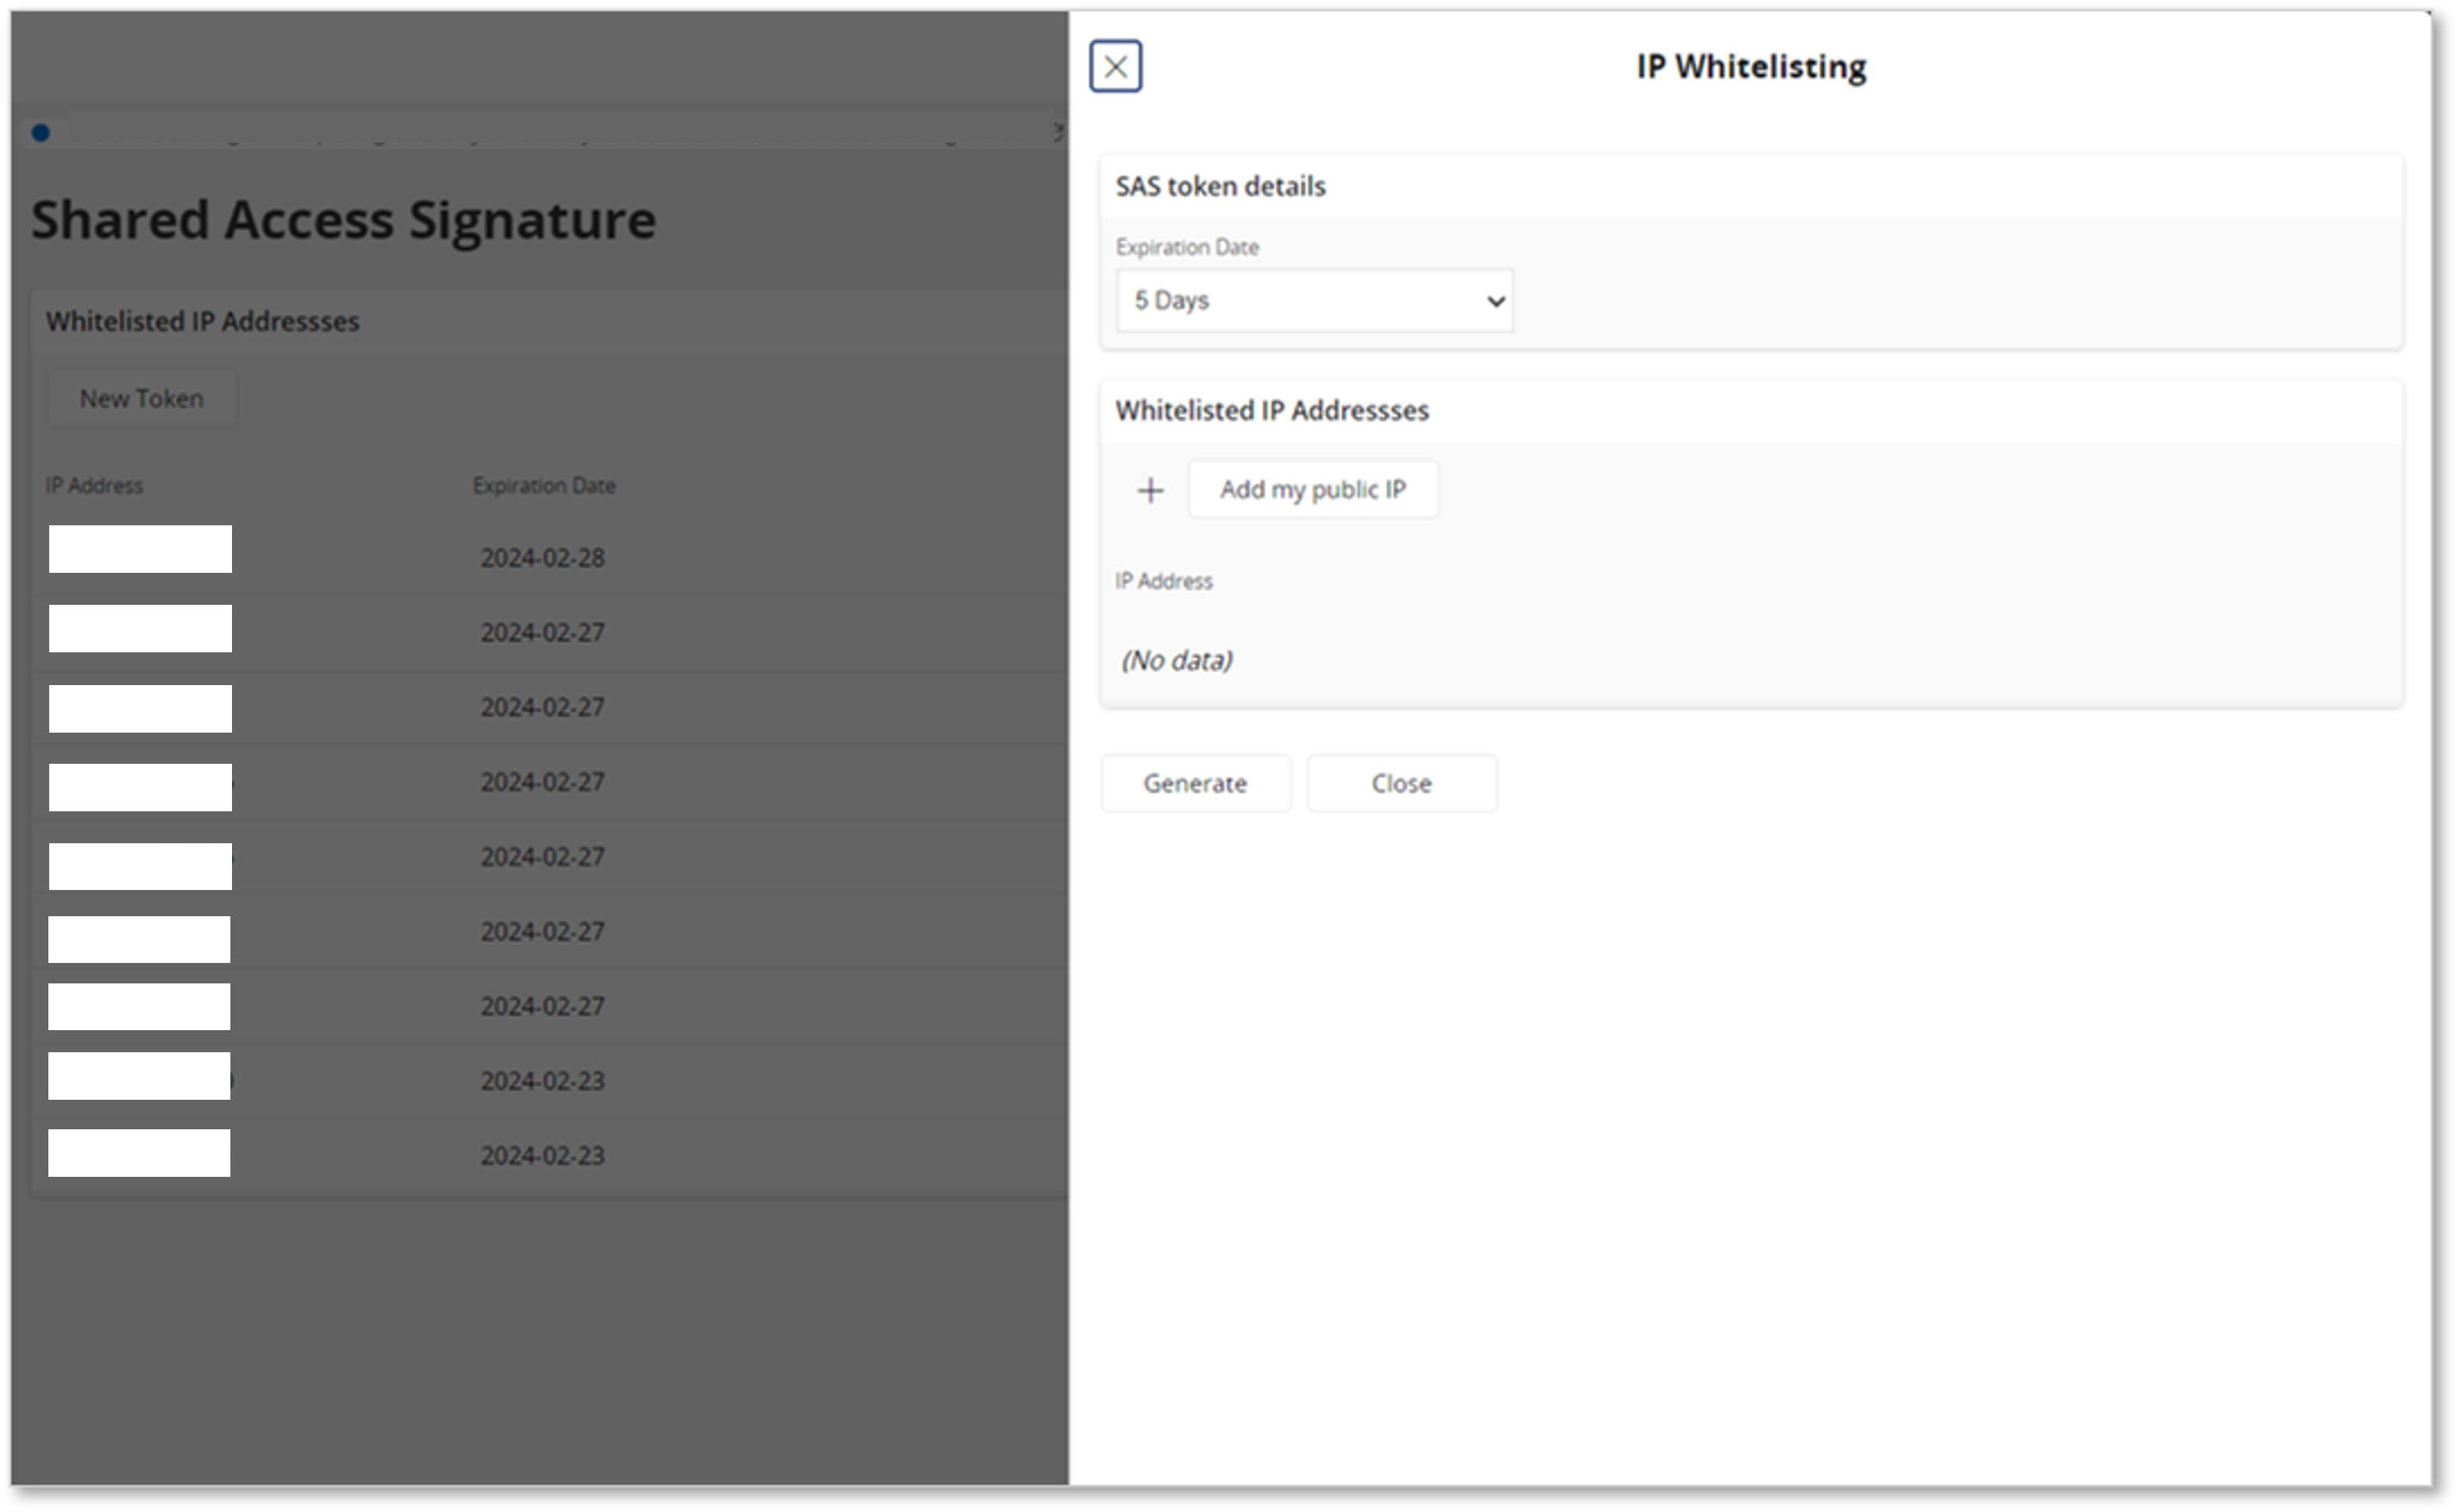Select the last row expiring 2024-02-23
This screenshot has height=1512, width=2458.
point(542,1156)
